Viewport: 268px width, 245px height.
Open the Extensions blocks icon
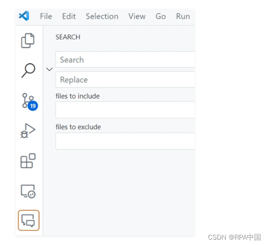click(x=28, y=161)
